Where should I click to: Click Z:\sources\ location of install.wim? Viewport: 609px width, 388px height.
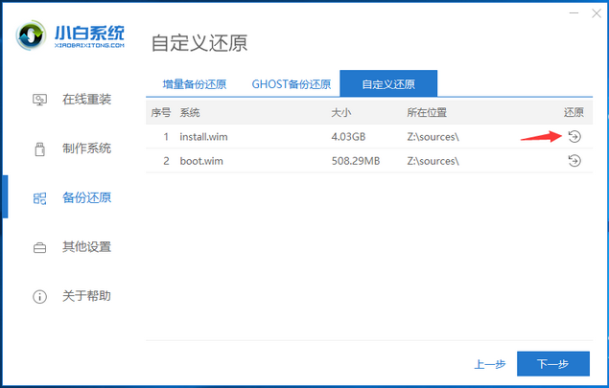433,137
